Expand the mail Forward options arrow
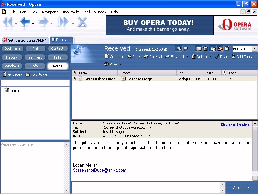 tap(187, 57)
